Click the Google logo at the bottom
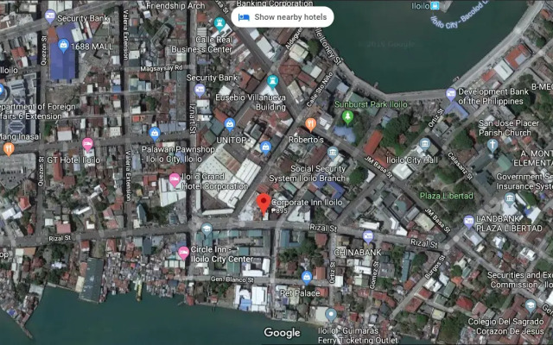This screenshot has height=345, width=553. click(x=282, y=333)
